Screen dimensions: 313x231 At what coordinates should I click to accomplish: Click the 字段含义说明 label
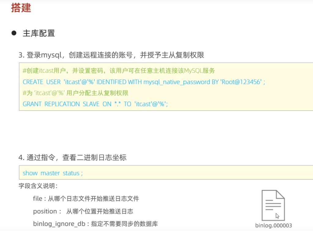point(38,186)
